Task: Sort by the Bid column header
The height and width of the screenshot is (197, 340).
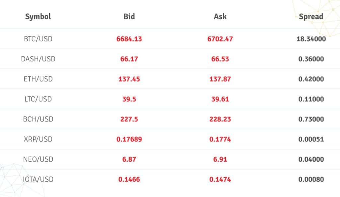Action: (129, 17)
